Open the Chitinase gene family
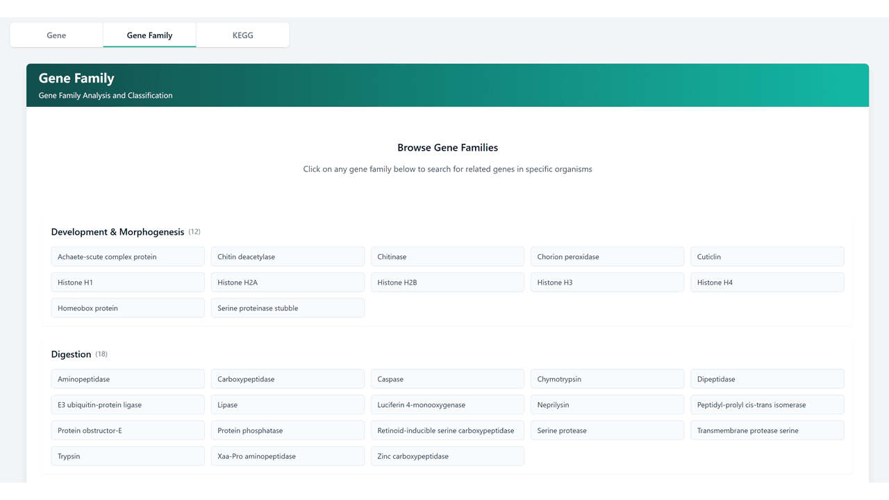The height and width of the screenshot is (500, 889). (x=447, y=257)
